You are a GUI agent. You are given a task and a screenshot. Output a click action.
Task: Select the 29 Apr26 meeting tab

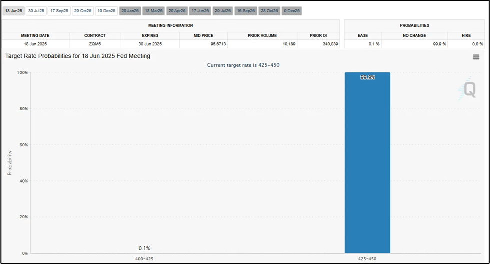pos(177,11)
